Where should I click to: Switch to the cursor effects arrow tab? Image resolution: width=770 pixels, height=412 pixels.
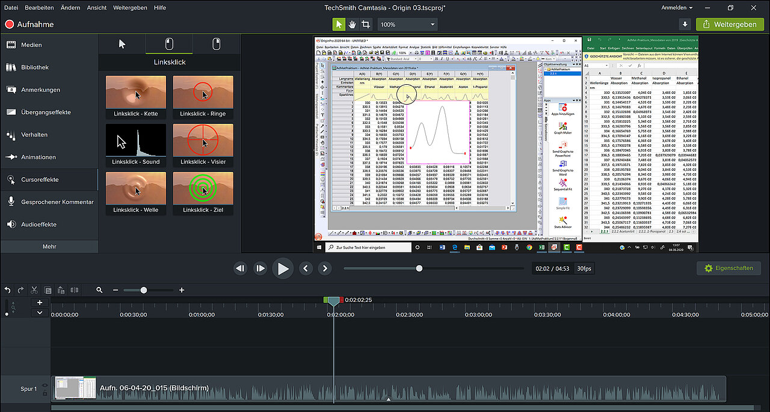coord(122,44)
